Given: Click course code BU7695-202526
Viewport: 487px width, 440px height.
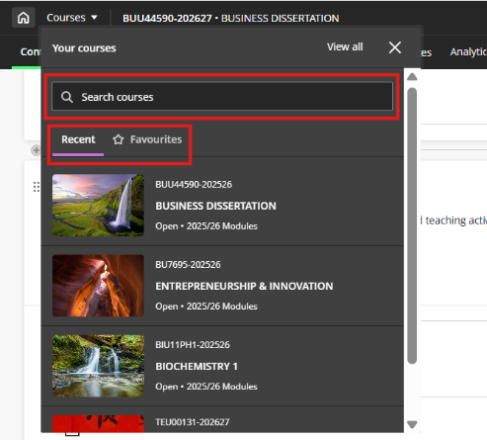Looking at the screenshot, I should (x=188, y=265).
